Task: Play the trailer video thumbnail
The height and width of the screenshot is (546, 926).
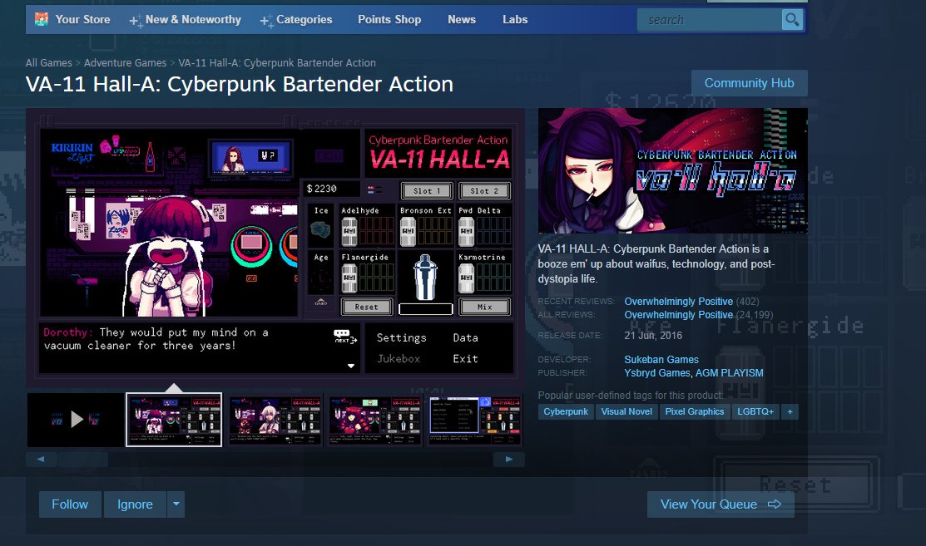Action: [76, 419]
